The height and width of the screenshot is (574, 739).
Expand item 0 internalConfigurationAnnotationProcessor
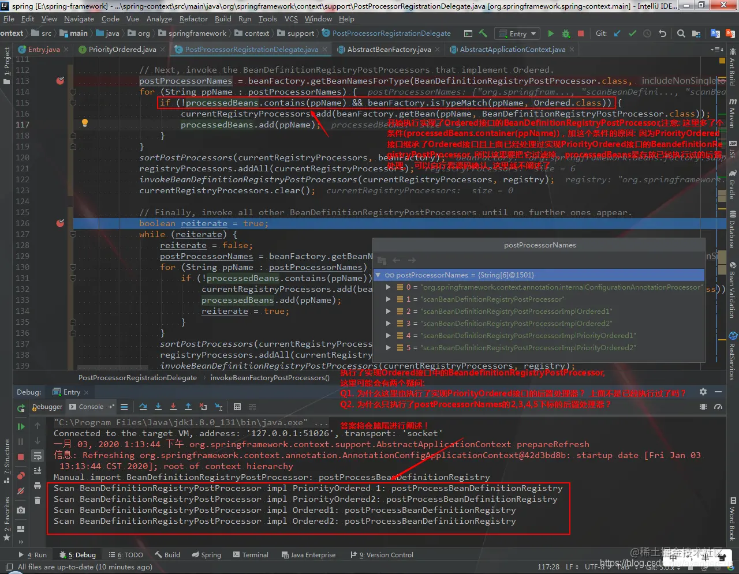tap(389, 287)
